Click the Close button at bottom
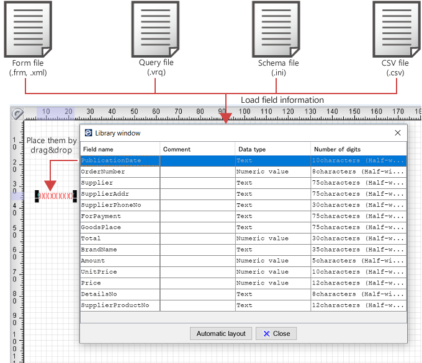The image size is (422, 363). pyautogui.click(x=276, y=333)
